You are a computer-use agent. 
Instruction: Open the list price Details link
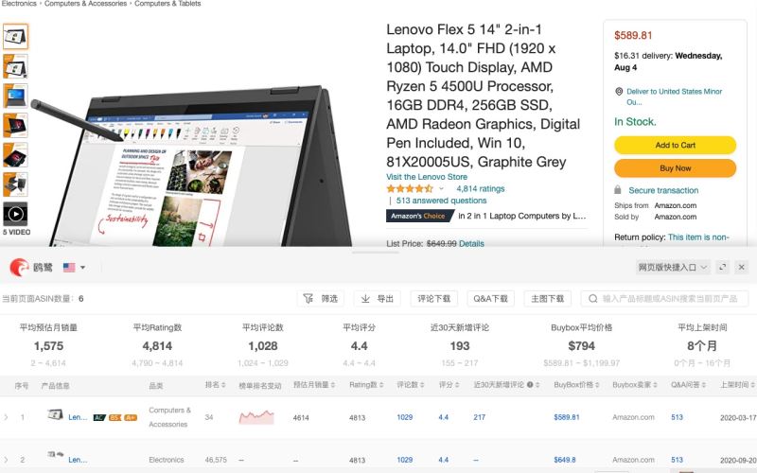[471, 244]
